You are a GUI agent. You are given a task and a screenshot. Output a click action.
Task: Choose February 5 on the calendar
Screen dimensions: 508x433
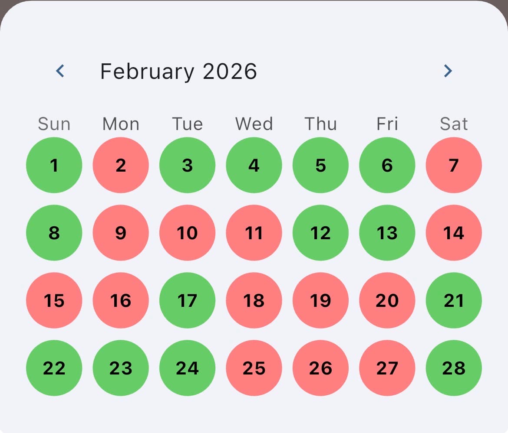pos(320,165)
